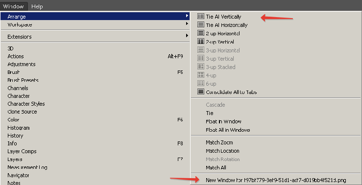Click the Consolidate All to Tabs icon
Viewport: 362px width, 185px height.
[x=201, y=92]
